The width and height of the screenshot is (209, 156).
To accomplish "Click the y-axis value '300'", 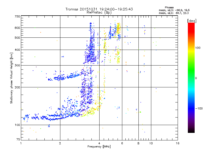I will click(18, 66).
